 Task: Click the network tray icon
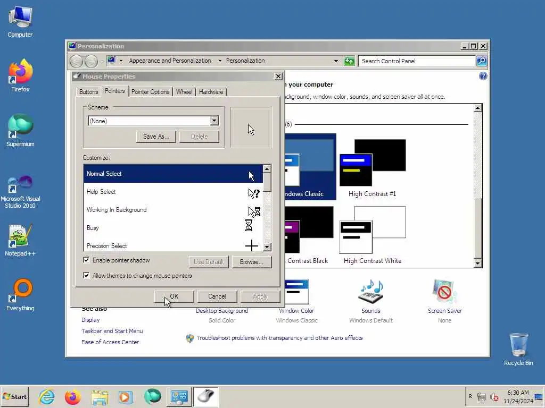click(481, 396)
